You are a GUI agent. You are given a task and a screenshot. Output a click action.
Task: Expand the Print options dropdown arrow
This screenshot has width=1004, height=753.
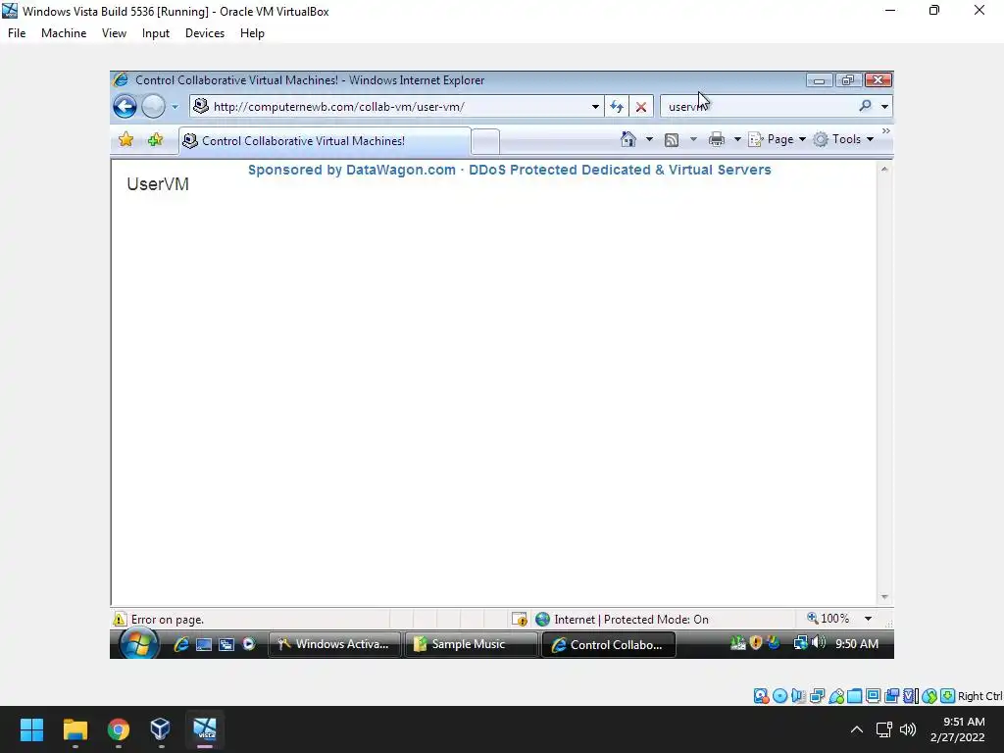(737, 139)
